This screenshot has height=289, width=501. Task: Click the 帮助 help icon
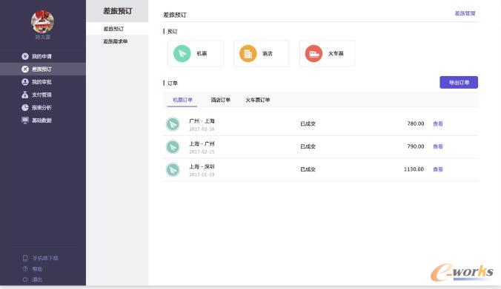pos(25,269)
